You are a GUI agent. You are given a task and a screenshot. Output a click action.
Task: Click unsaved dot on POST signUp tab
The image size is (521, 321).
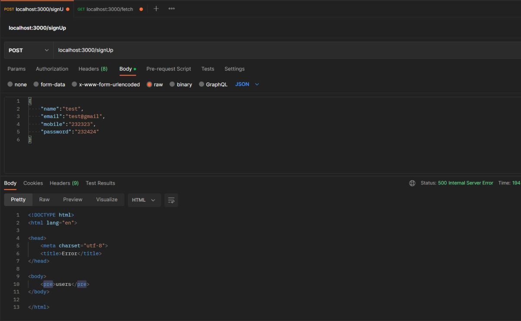(x=68, y=9)
